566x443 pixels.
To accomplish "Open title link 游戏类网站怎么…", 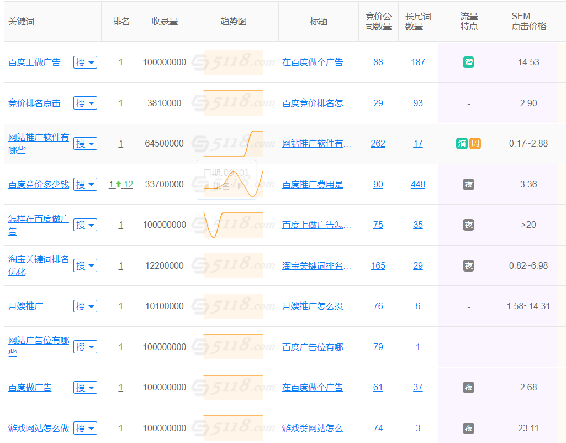I will pyautogui.click(x=316, y=429).
